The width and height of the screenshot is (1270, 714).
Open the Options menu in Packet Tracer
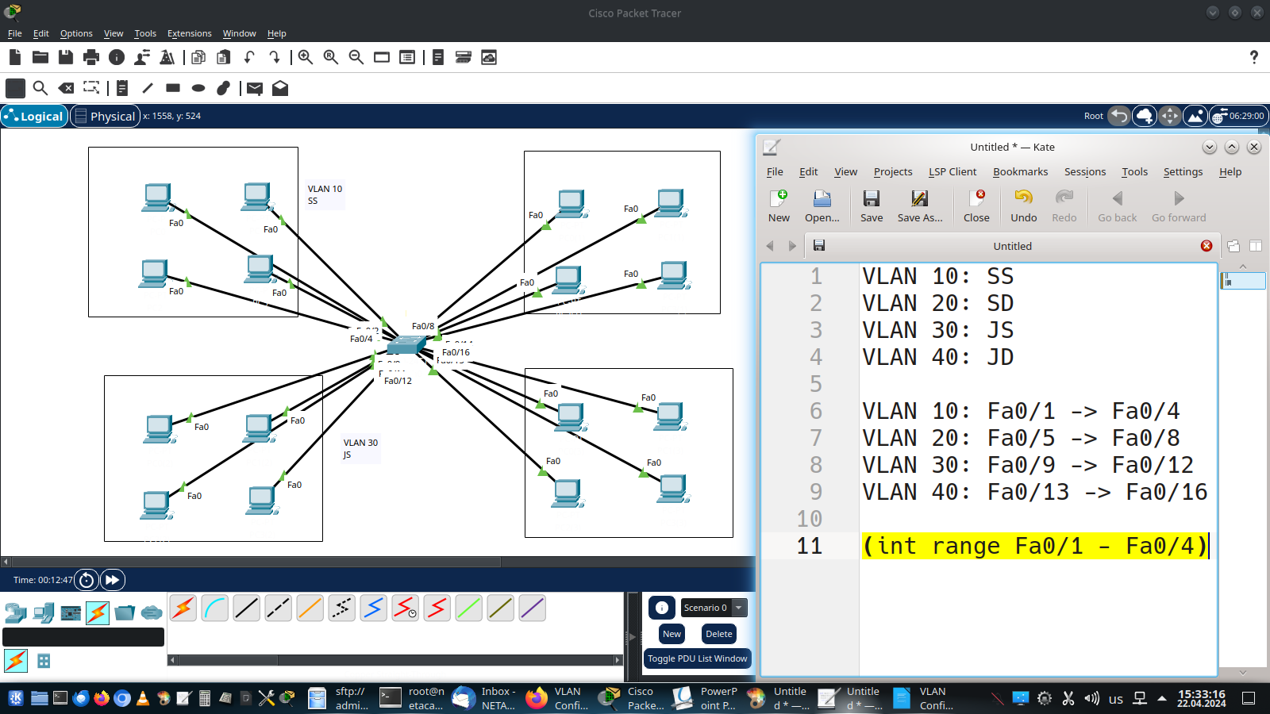(x=76, y=33)
